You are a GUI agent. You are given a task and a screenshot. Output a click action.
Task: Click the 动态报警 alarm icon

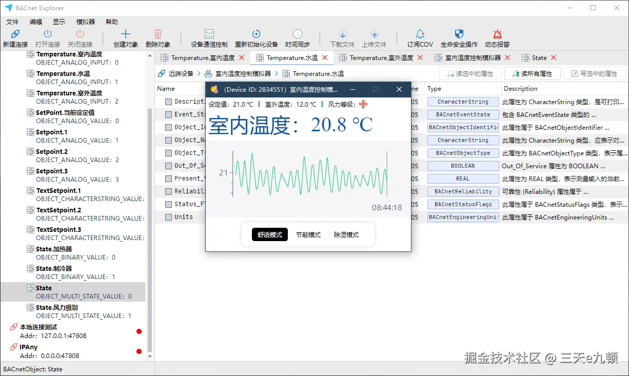coord(497,34)
